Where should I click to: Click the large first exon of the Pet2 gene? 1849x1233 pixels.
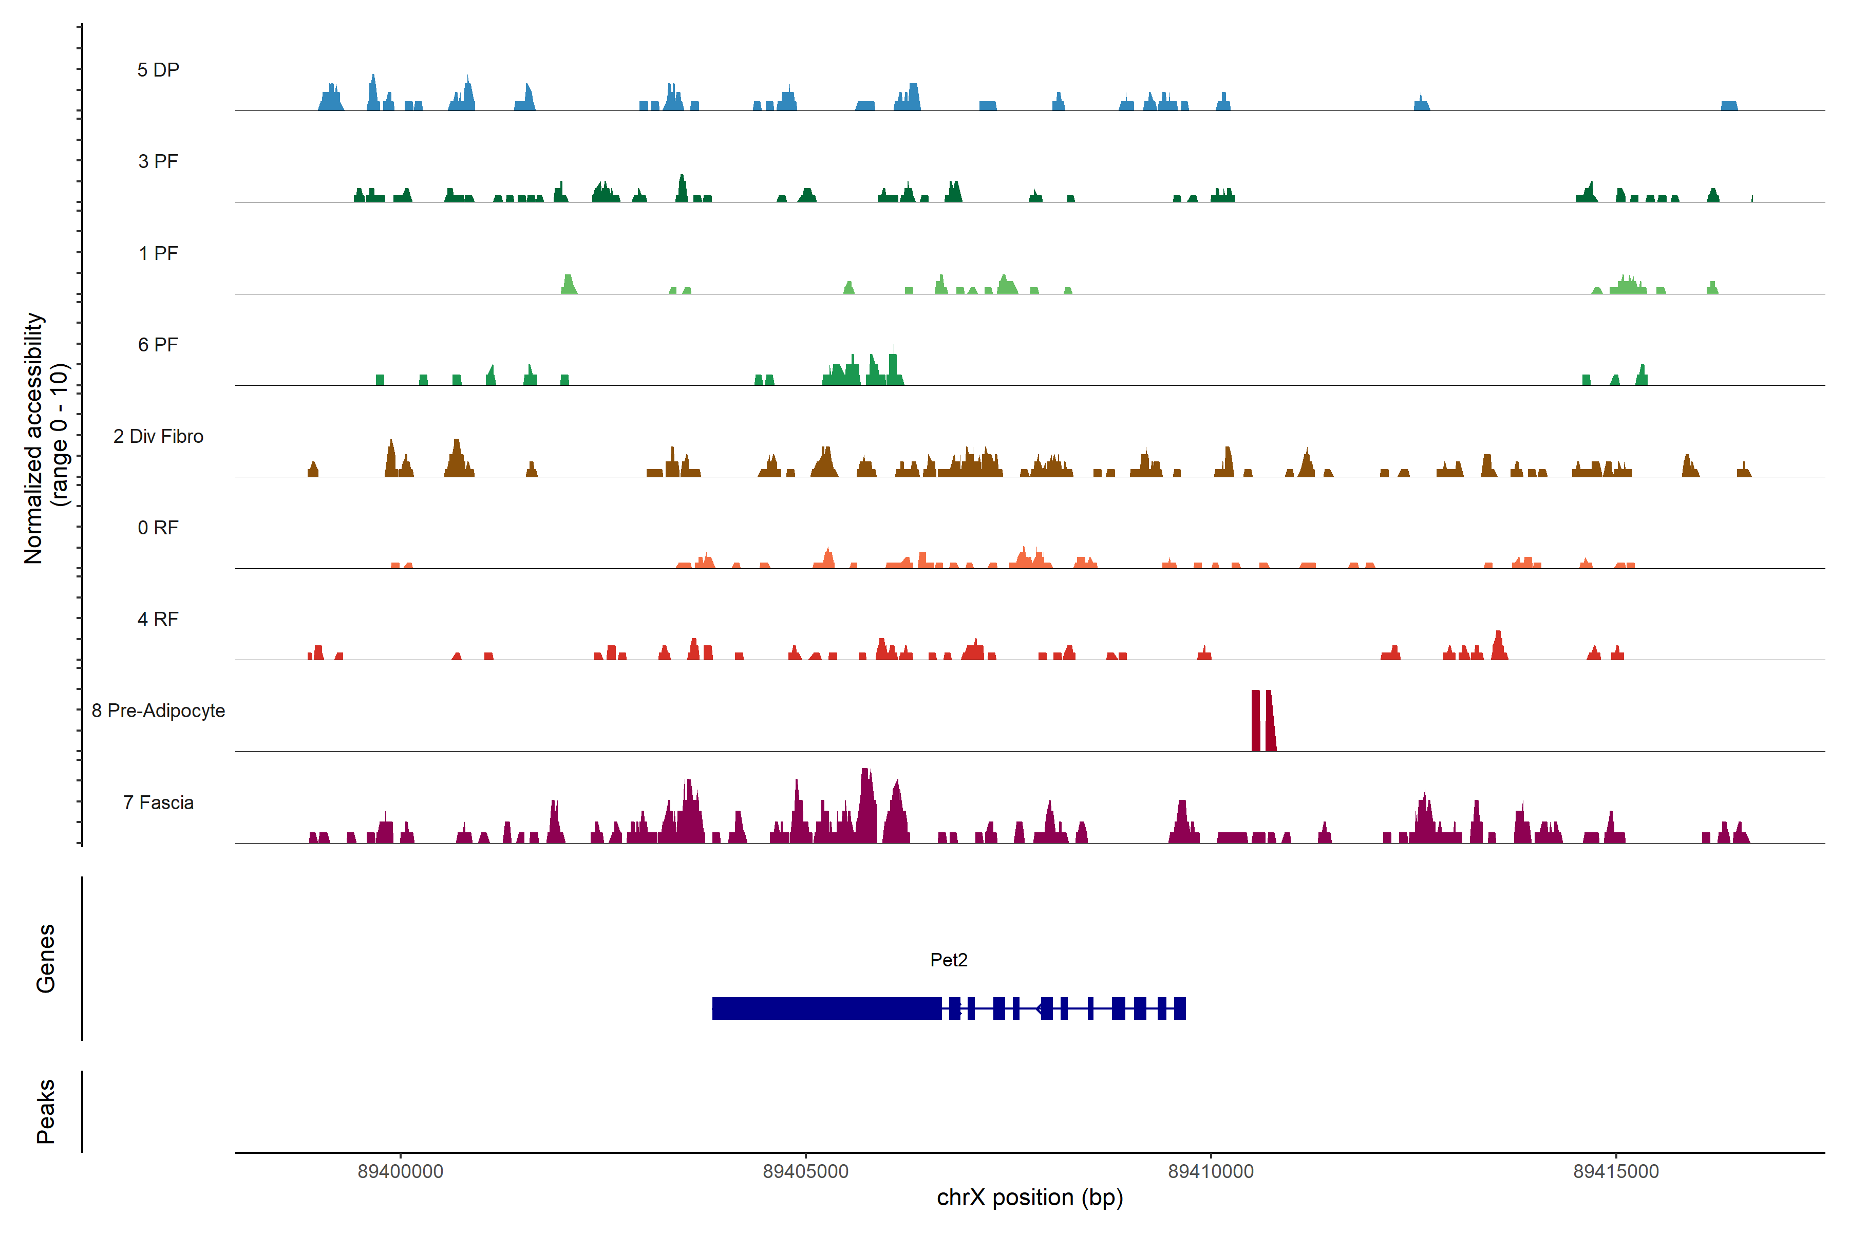pyautogui.click(x=826, y=1008)
